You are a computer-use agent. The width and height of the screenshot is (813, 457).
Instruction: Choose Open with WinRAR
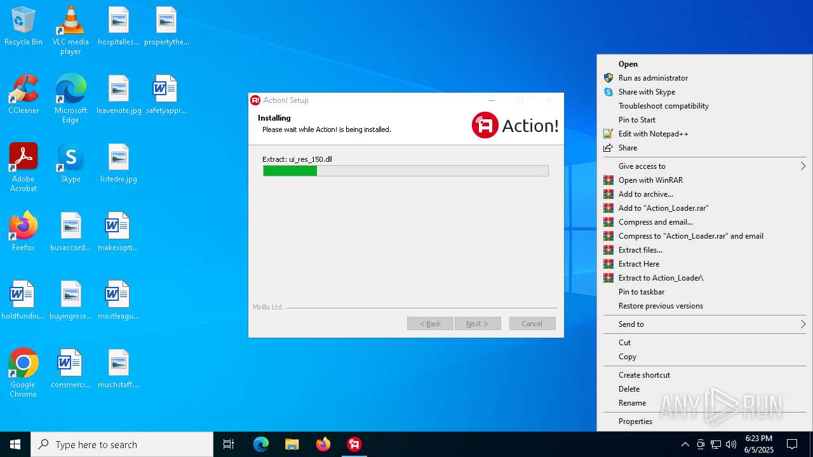tap(704, 180)
